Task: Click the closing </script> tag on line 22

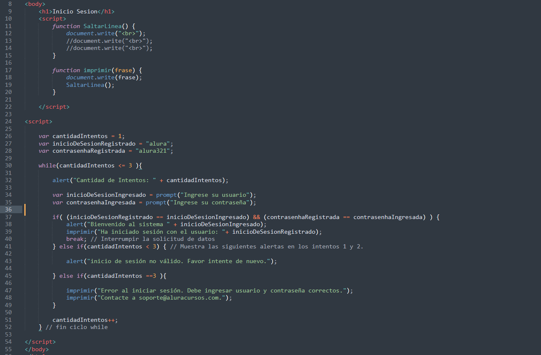Action: [54, 107]
